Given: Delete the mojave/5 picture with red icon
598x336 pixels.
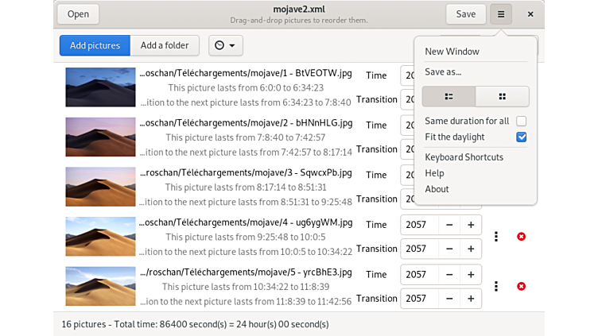Looking at the screenshot, I should pyautogui.click(x=521, y=286).
